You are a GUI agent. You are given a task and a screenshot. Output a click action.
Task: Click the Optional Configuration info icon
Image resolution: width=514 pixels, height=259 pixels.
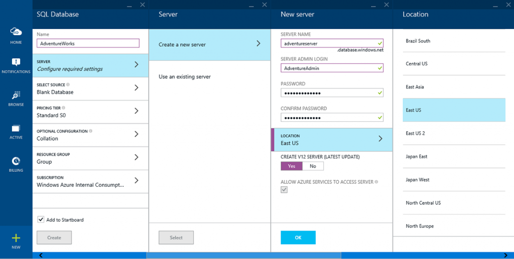(x=90, y=131)
